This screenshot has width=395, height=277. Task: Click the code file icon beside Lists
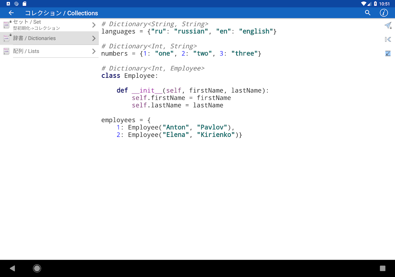click(6, 51)
